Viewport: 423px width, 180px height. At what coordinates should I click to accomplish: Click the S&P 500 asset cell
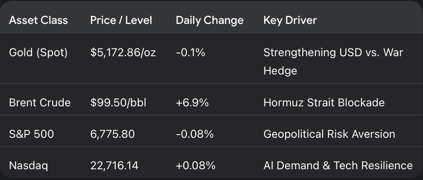[31, 134]
